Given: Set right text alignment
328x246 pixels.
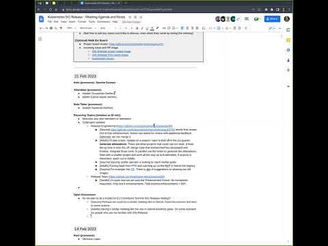Looking at the screenshot, I should click(192, 28).
